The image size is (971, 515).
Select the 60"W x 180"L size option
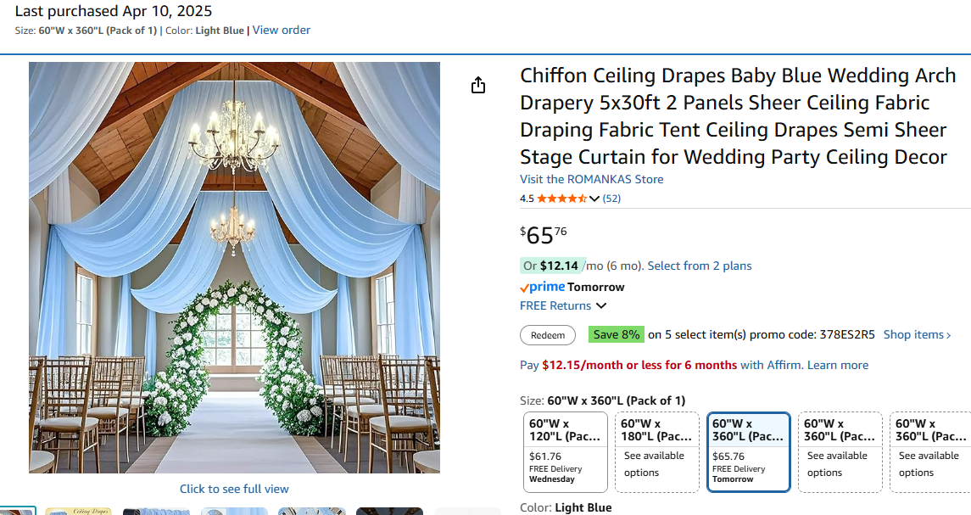pyautogui.click(x=657, y=451)
